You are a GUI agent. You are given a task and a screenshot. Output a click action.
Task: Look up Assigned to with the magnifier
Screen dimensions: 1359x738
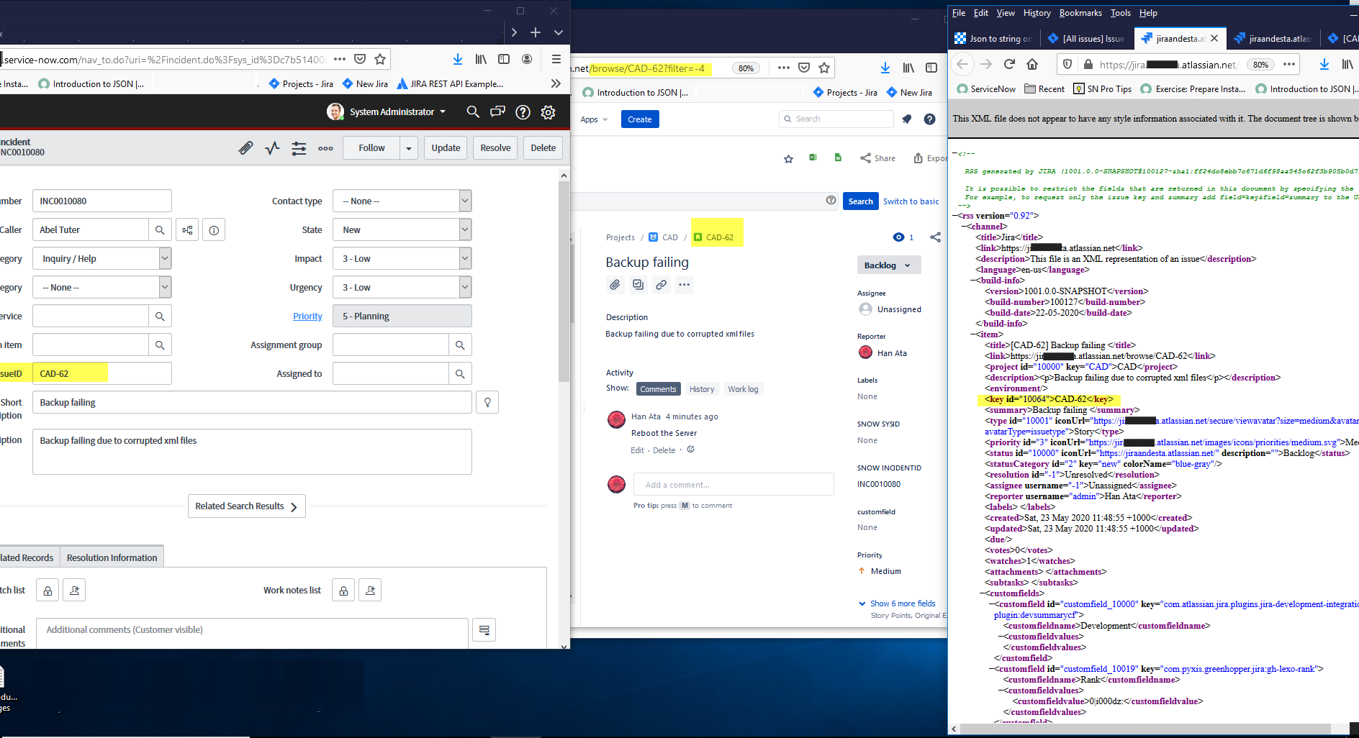pyautogui.click(x=460, y=374)
